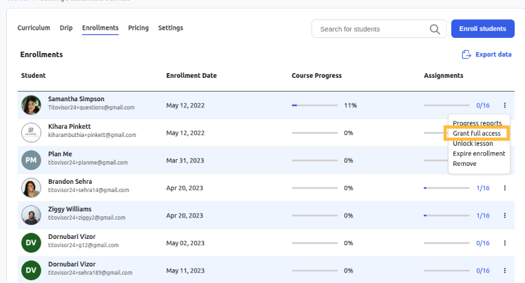Click the Student column header
The image size is (525, 283).
[33, 76]
